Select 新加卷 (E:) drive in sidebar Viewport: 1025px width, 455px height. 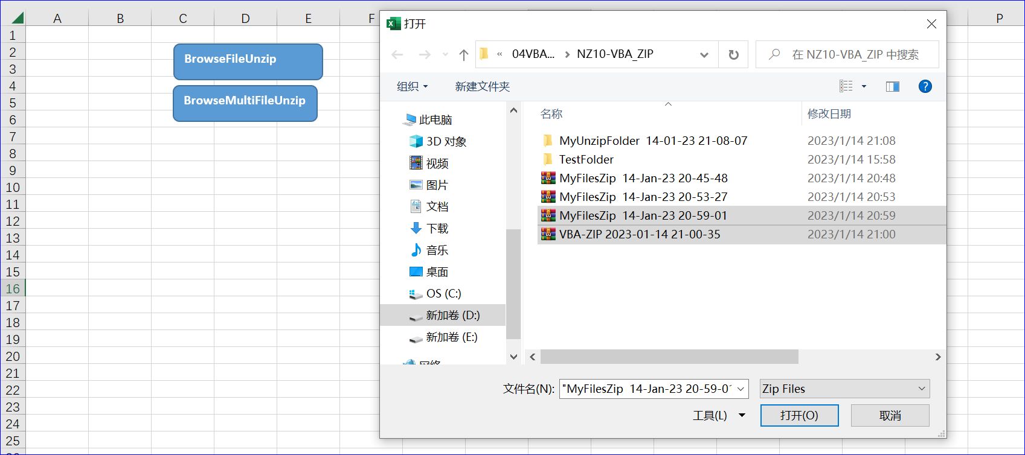[x=451, y=337]
